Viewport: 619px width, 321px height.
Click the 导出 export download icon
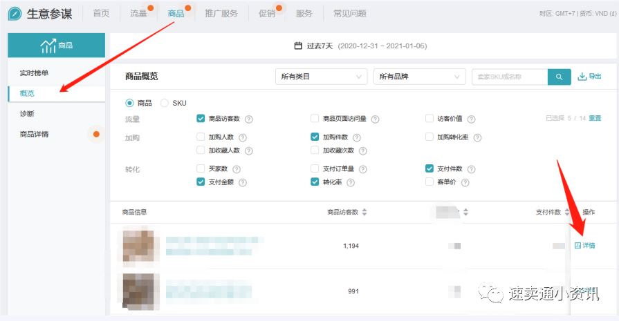(582, 77)
